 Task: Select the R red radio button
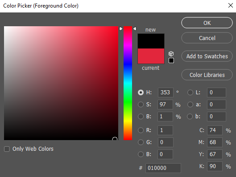click(141, 130)
